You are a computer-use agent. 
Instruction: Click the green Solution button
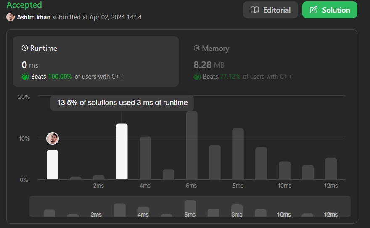tap(330, 10)
